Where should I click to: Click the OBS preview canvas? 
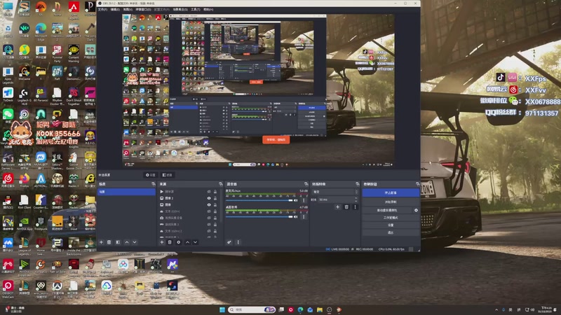pos(258,91)
